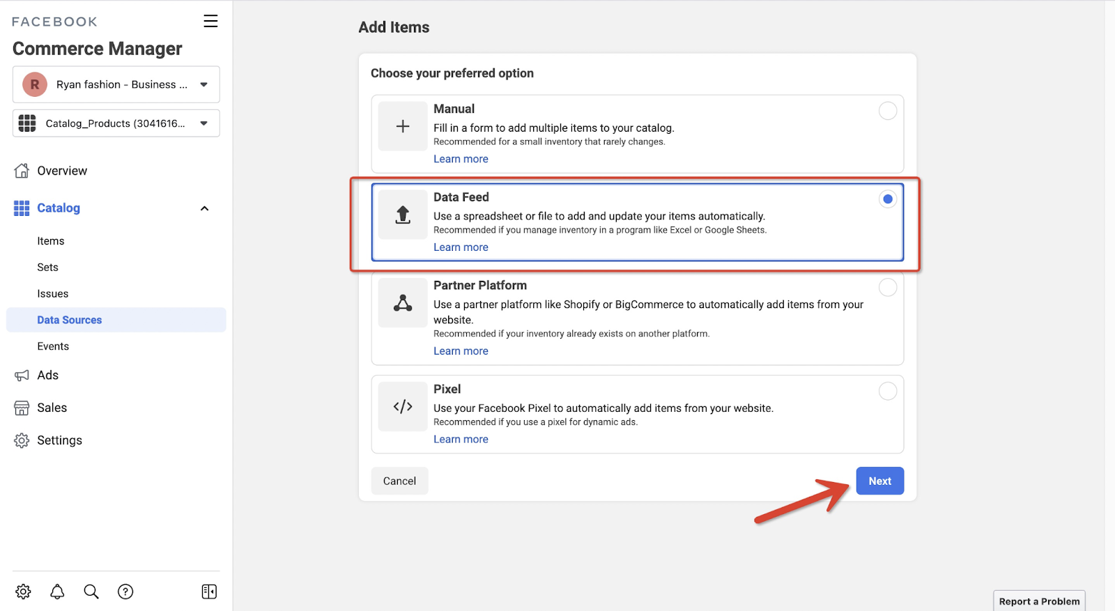Screen dimensions: 1115x611
Task: Select the Partner Platform radio button
Action: coord(888,287)
